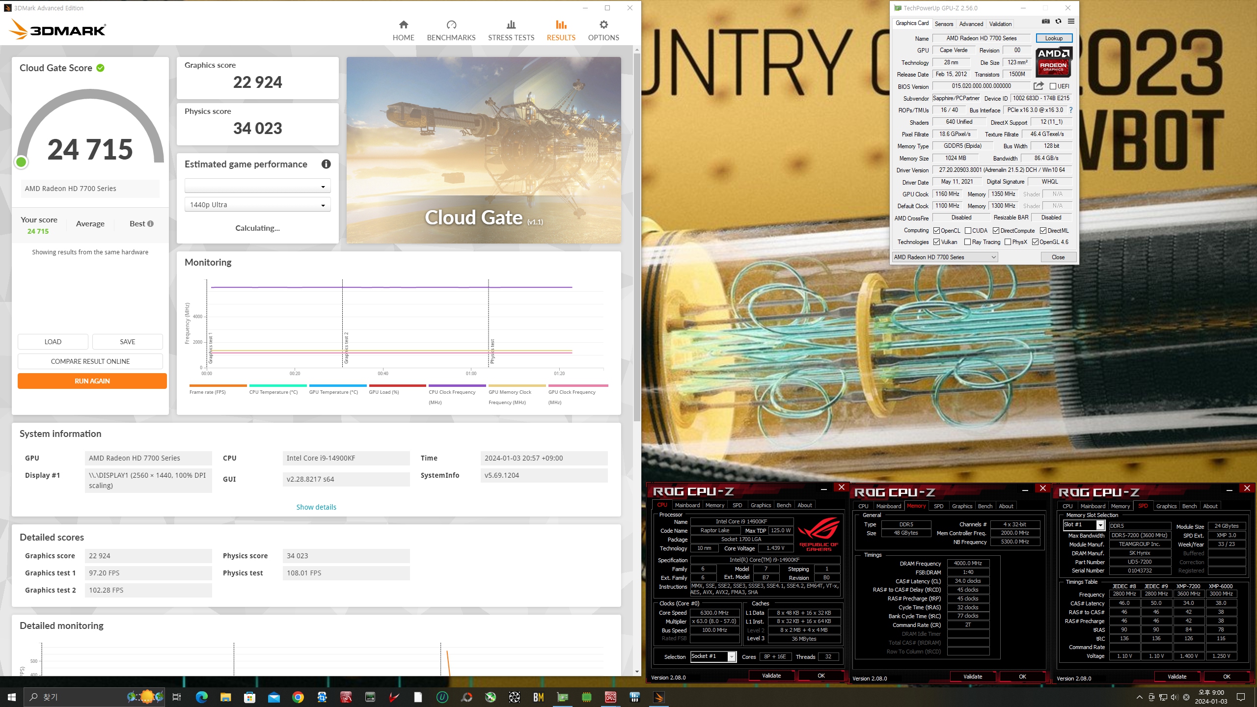The image size is (1257, 707).
Task: Switch to GPU-Z Advanced tab
Action: click(x=971, y=24)
